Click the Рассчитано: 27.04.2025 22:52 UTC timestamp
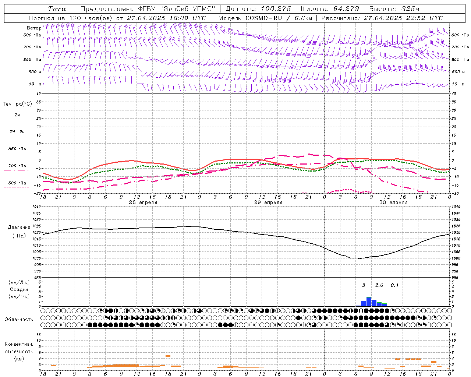The width and height of the screenshot is (471, 377). (382, 18)
